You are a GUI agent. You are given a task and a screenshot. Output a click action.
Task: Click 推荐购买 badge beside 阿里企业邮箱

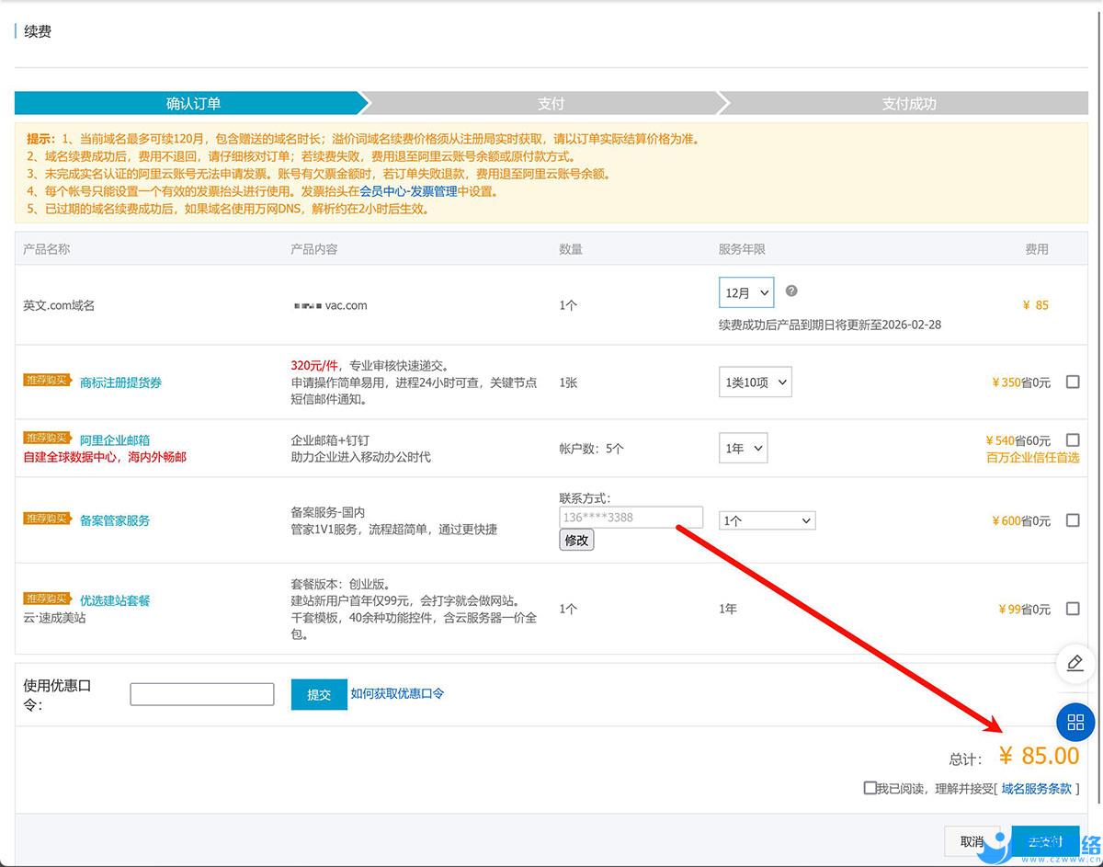[47, 439]
